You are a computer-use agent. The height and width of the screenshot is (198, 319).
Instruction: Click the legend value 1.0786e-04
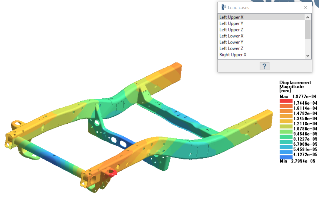tap(305, 129)
